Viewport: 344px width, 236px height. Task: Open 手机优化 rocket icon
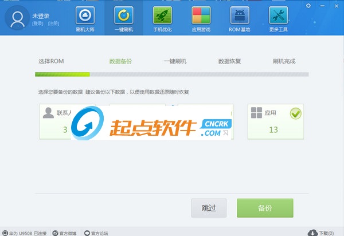click(x=162, y=15)
